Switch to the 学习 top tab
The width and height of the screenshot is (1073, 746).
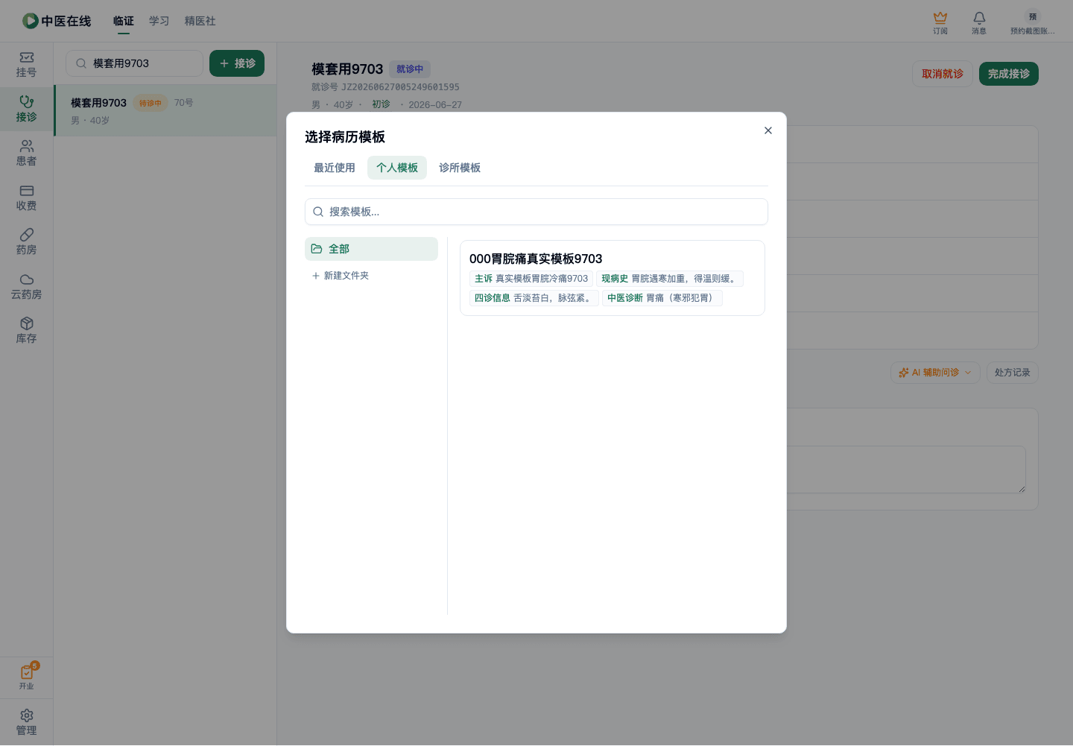(x=159, y=21)
